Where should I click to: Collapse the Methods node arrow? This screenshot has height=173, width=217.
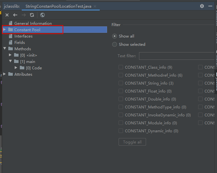[x=5, y=48]
